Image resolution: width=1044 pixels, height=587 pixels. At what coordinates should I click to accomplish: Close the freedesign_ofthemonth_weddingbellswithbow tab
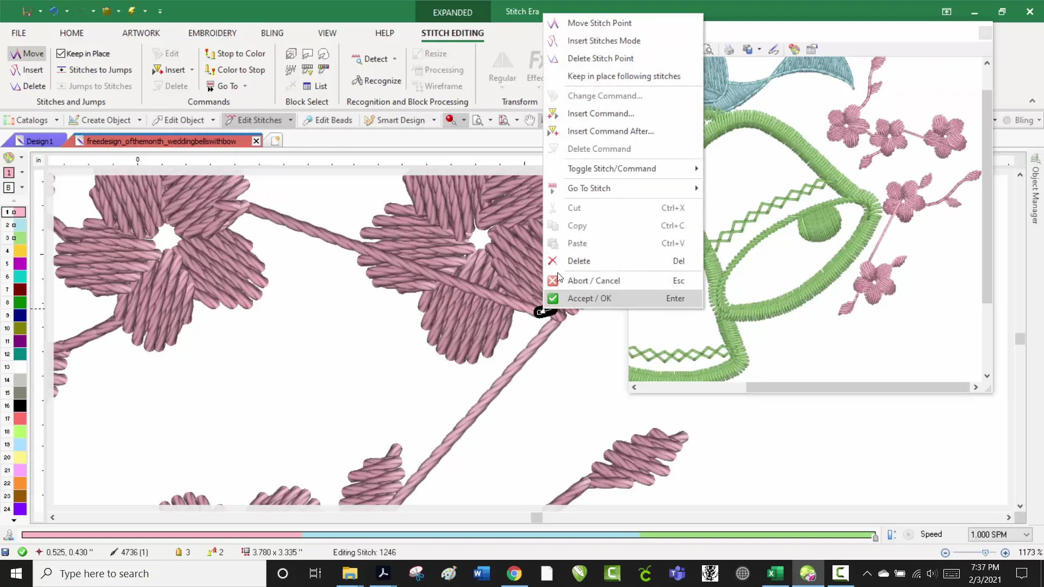tap(256, 140)
